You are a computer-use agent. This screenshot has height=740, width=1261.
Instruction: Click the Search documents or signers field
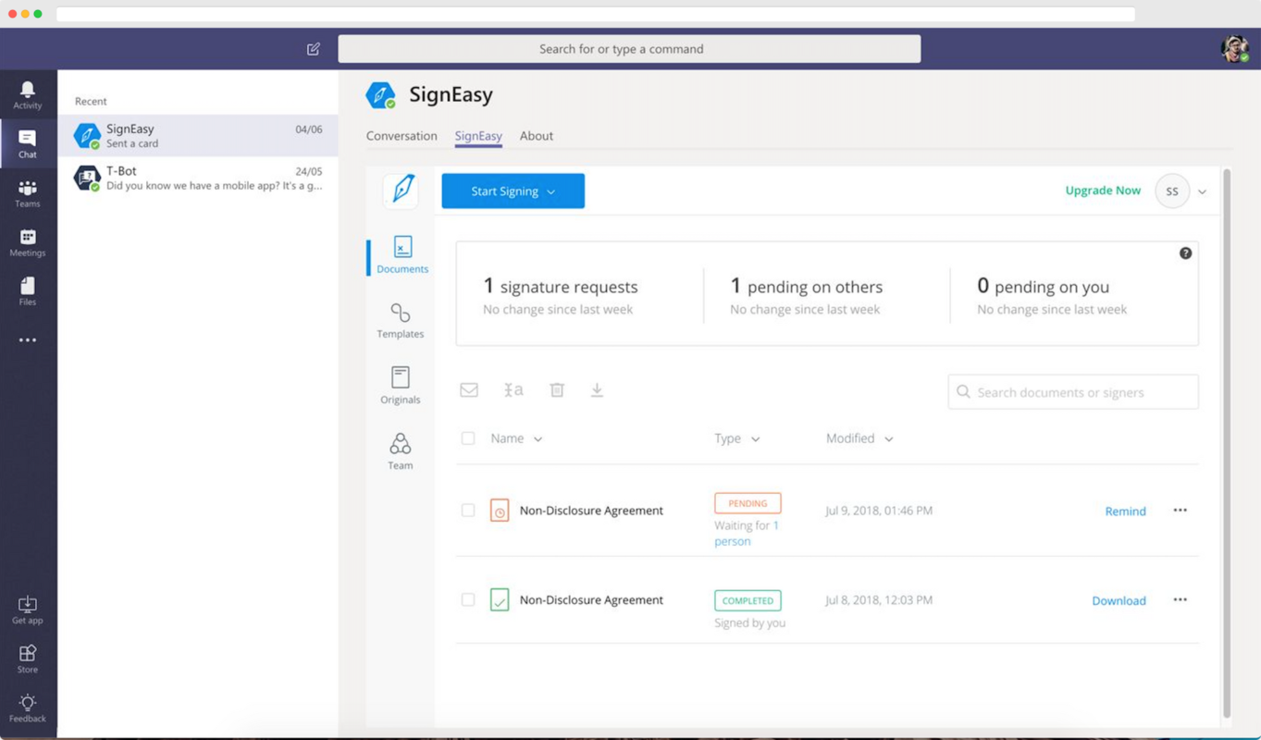coord(1073,392)
